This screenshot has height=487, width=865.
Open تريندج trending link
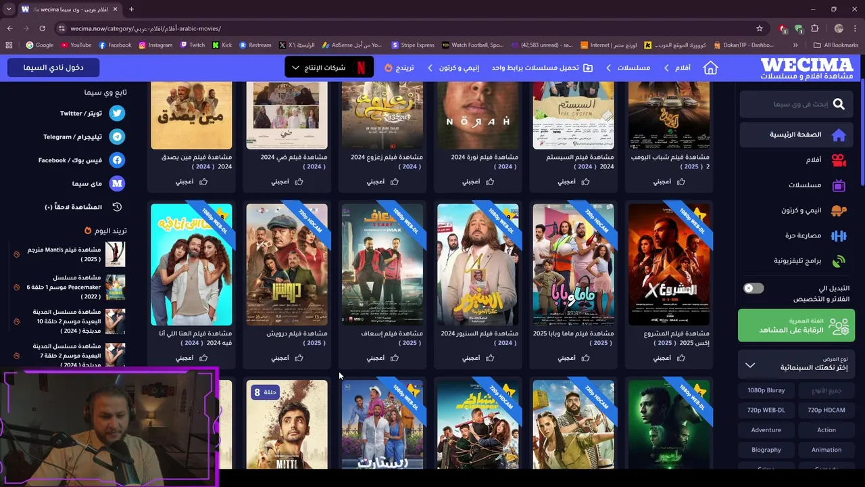[x=399, y=68]
